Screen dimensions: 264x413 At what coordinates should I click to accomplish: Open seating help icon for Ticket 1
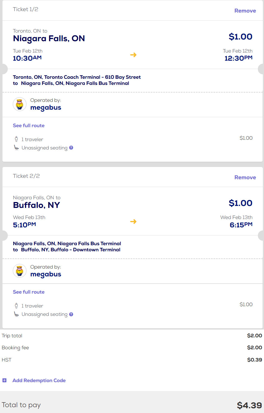71,148
